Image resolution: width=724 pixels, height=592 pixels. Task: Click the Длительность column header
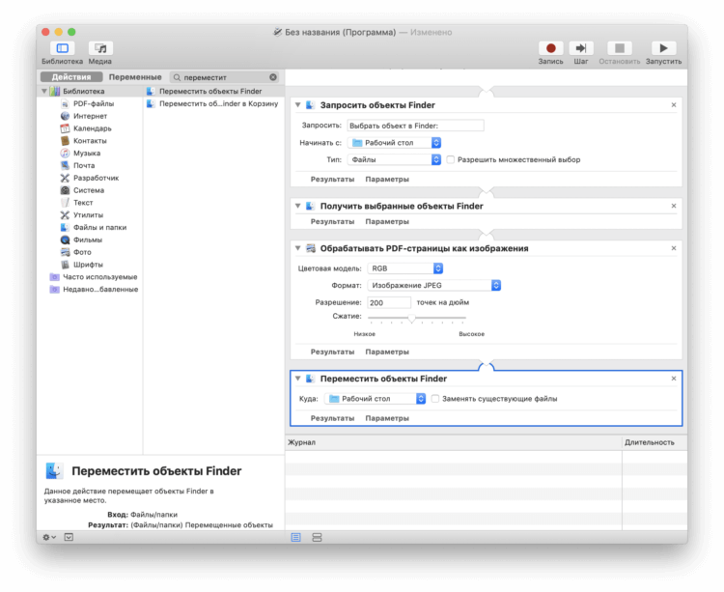coord(654,442)
